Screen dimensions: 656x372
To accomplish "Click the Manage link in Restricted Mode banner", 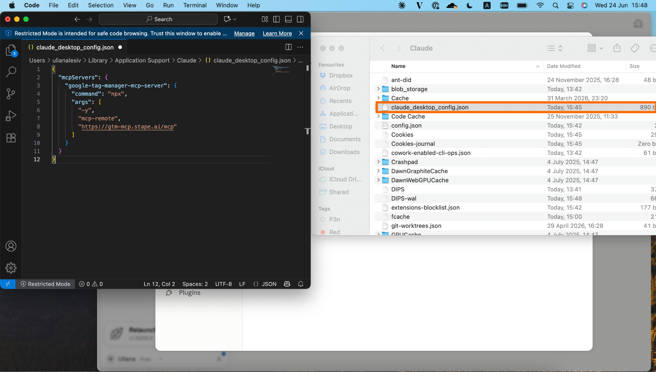I will click(244, 33).
